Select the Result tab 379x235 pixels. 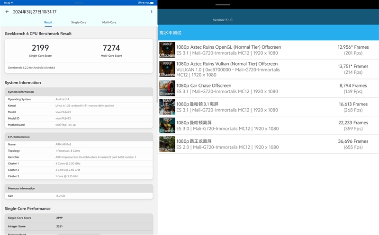[48, 22]
